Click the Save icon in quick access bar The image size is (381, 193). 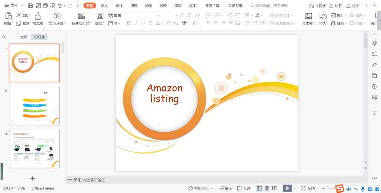[x=30, y=6]
